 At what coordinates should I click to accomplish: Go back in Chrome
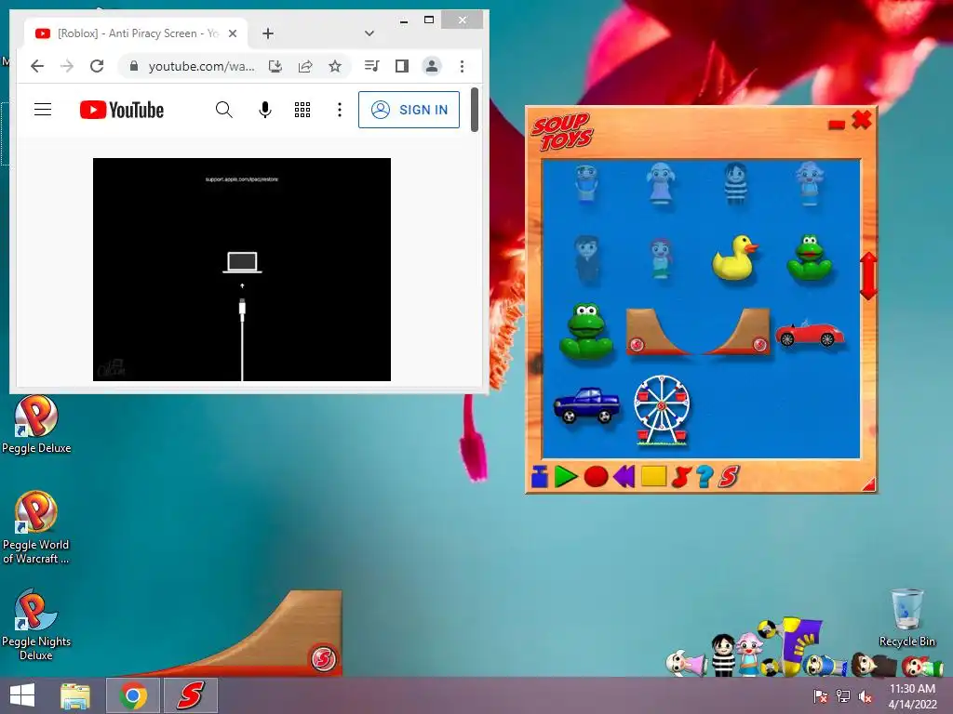pyautogui.click(x=37, y=66)
